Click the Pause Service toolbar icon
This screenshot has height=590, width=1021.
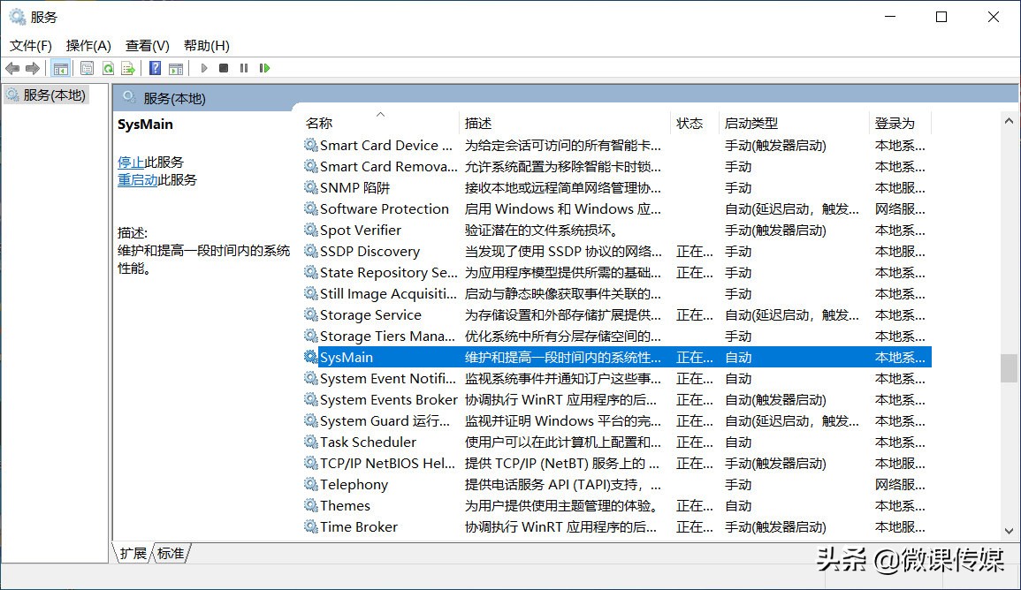(243, 68)
